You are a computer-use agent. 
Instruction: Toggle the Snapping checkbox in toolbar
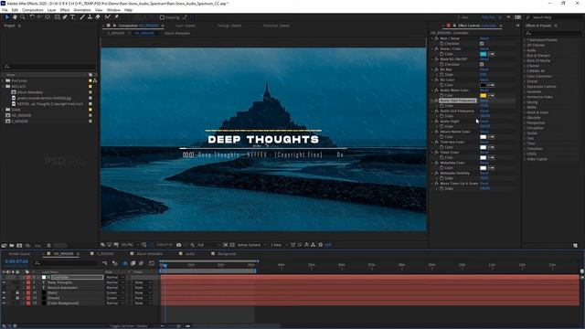pyautogui.click(x=162, y=17)
